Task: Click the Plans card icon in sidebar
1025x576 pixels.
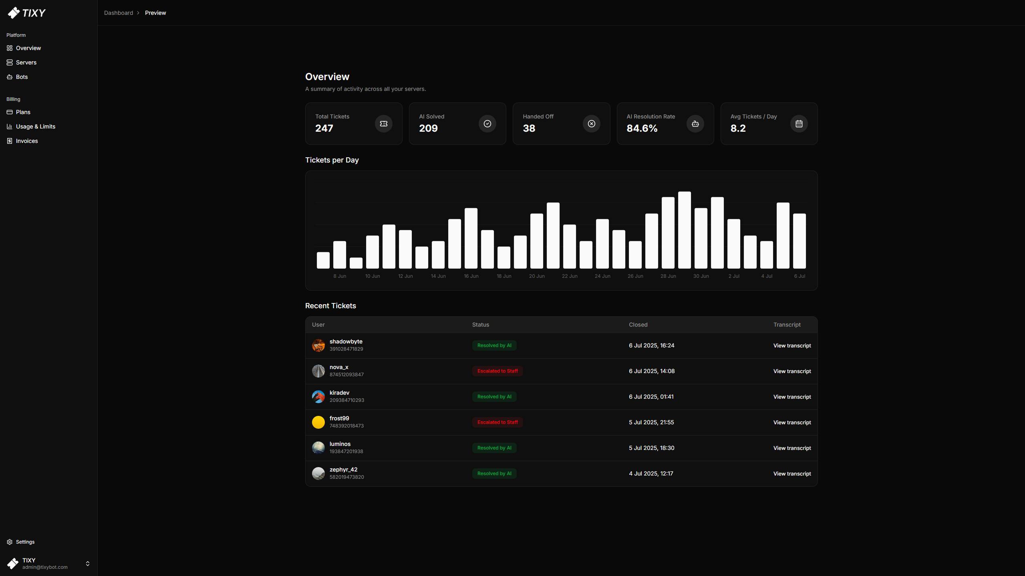Action: click(x=10, y=112)
